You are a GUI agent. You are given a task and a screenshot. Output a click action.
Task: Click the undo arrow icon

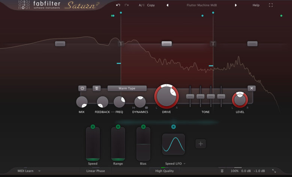coord(118,5)
